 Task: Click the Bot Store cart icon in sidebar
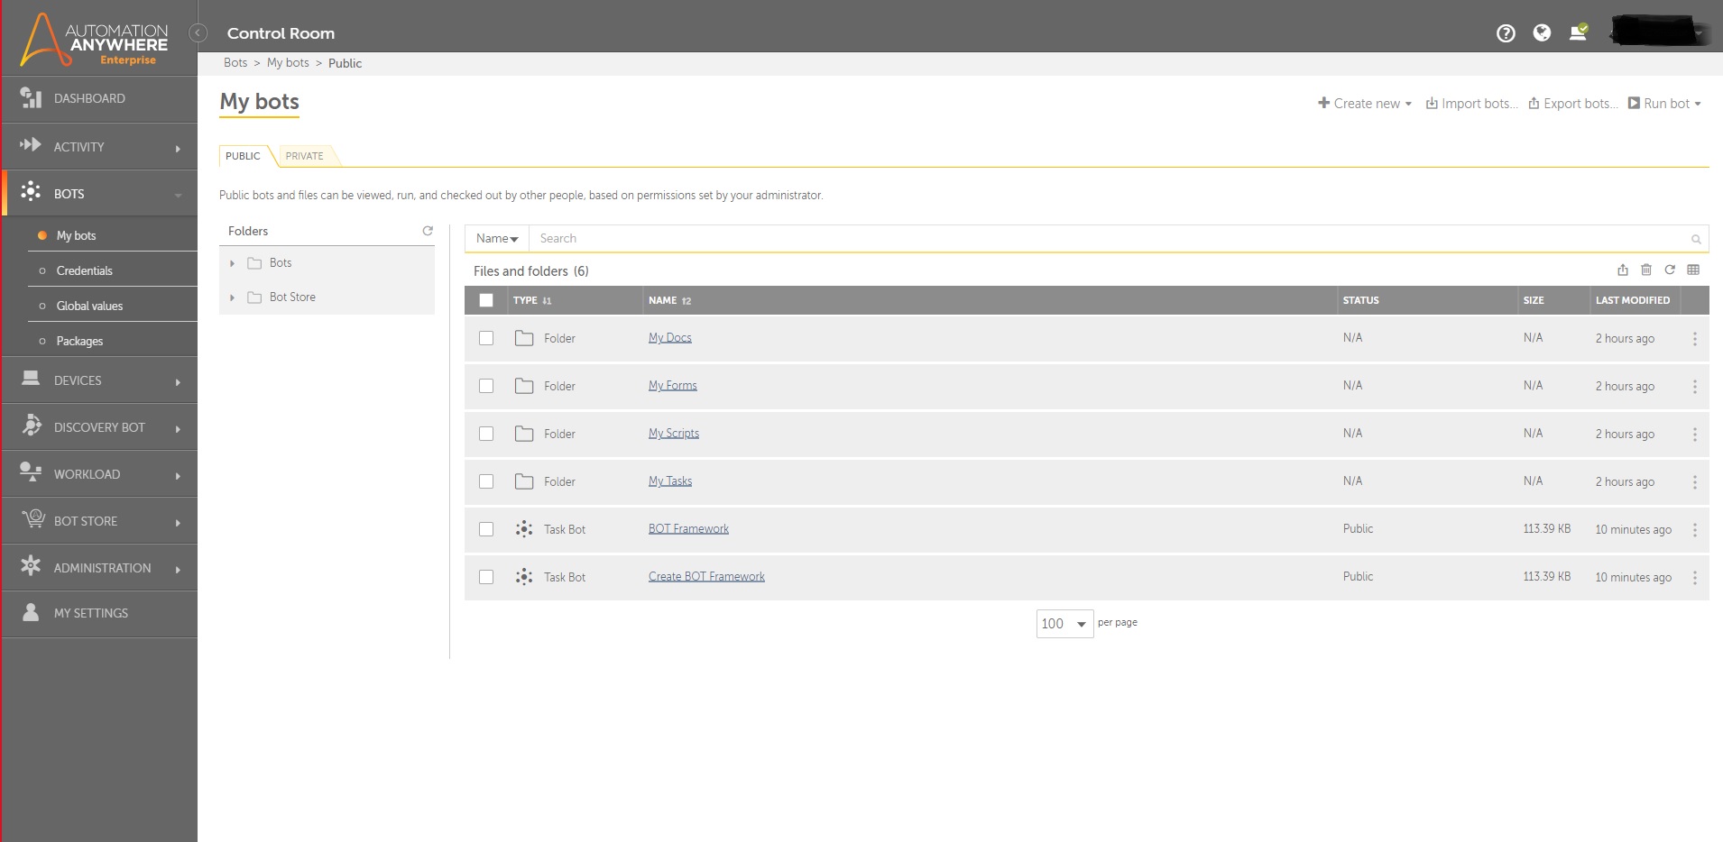coord(32,519)
